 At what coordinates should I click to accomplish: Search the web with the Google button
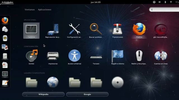(87, 94)
